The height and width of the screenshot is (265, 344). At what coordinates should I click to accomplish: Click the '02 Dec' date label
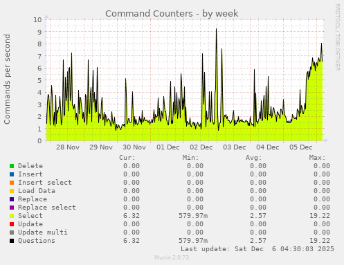[x=201, y=147]
